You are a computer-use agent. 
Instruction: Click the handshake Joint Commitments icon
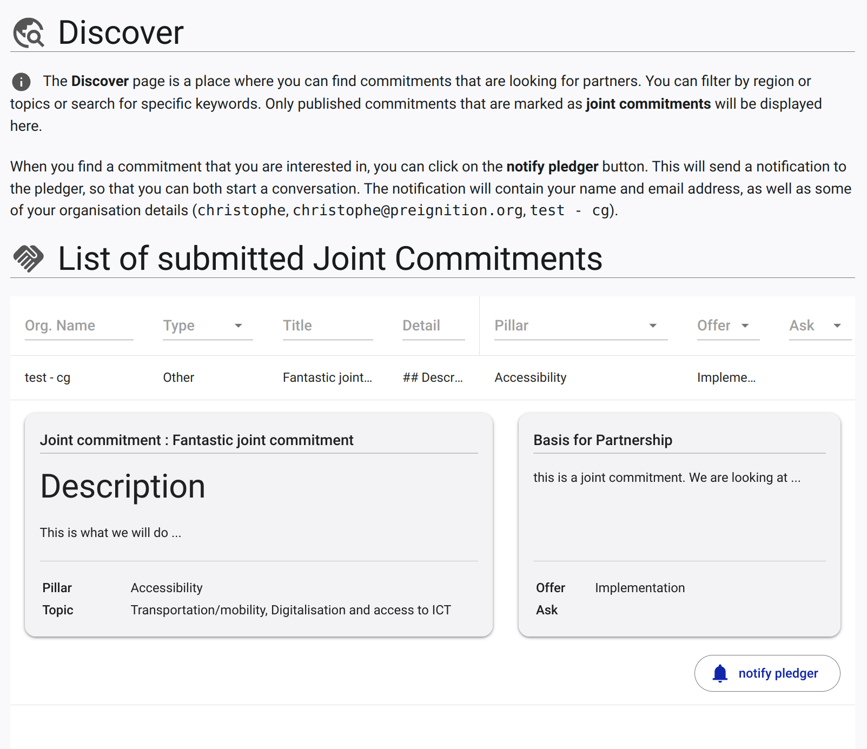(29, 258)
